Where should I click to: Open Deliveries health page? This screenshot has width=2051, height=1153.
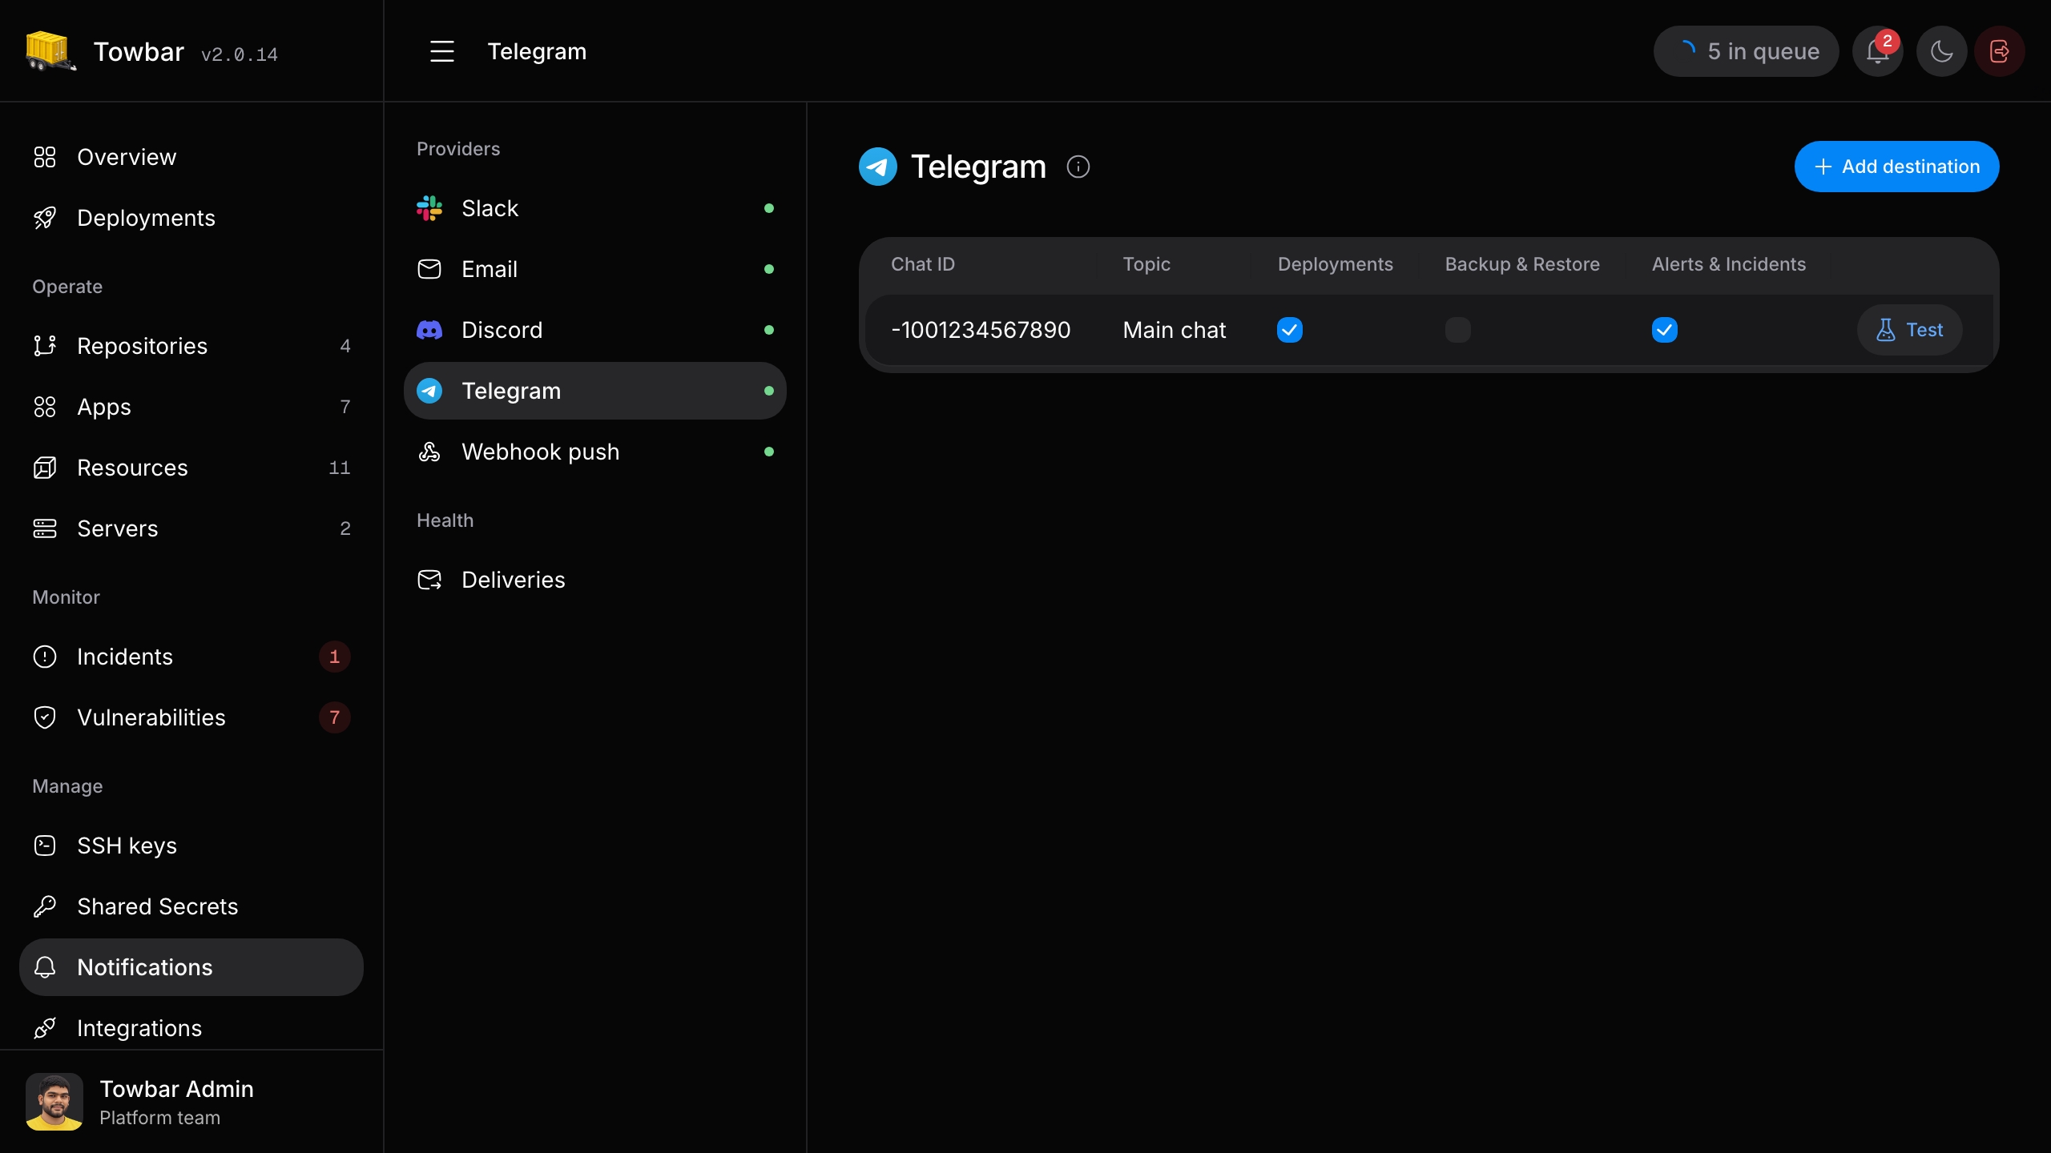click(x=594, y=580)
